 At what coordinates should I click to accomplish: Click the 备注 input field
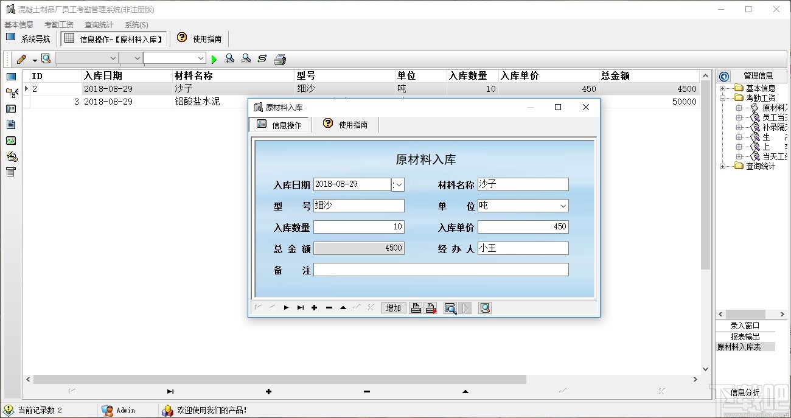(x=441, y=270)
